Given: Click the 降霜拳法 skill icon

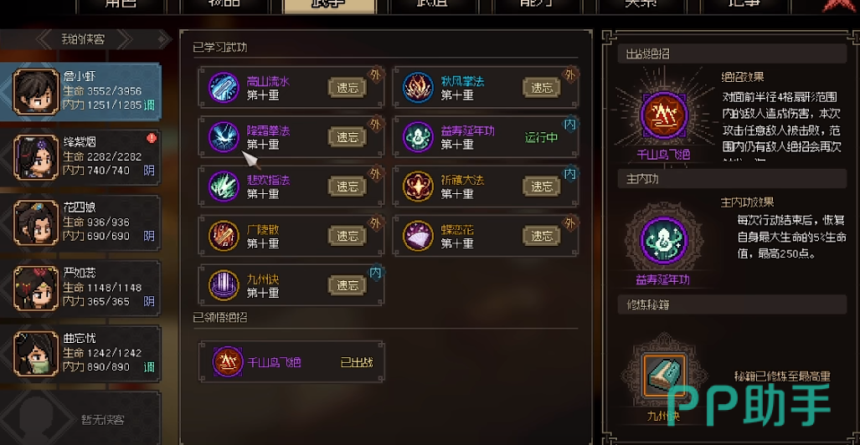Looking at the screenshot, I should 224,137.
